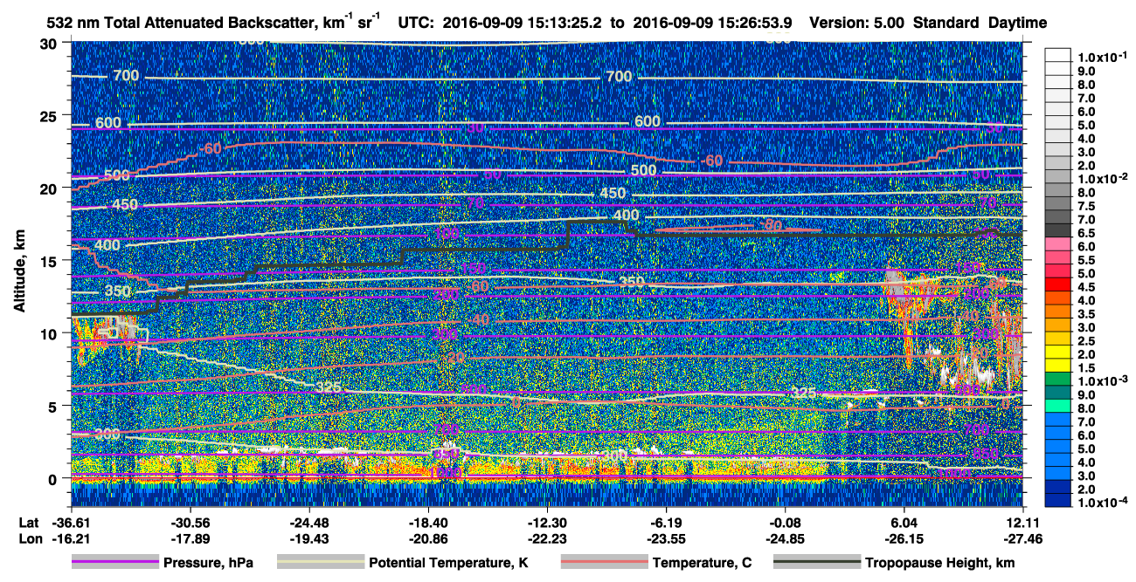Click the longitude value -22.23

547,539
